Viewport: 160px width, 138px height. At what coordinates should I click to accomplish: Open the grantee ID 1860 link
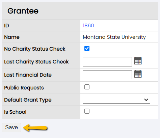pos(88,26)
